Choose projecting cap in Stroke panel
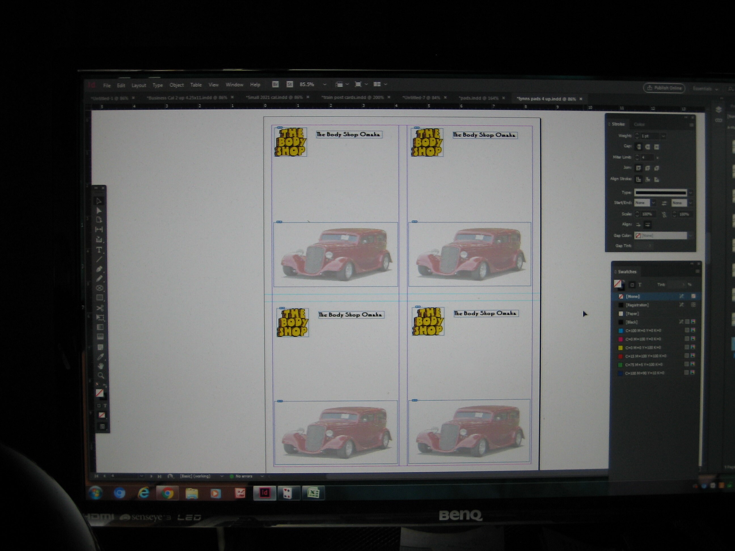 coord(656,147)
